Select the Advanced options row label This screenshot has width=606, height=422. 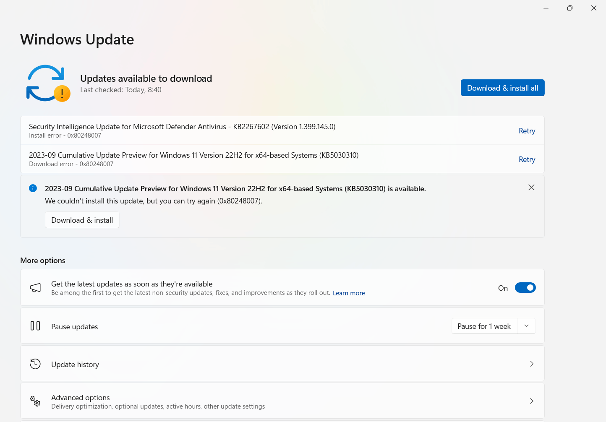click(81, 397)
